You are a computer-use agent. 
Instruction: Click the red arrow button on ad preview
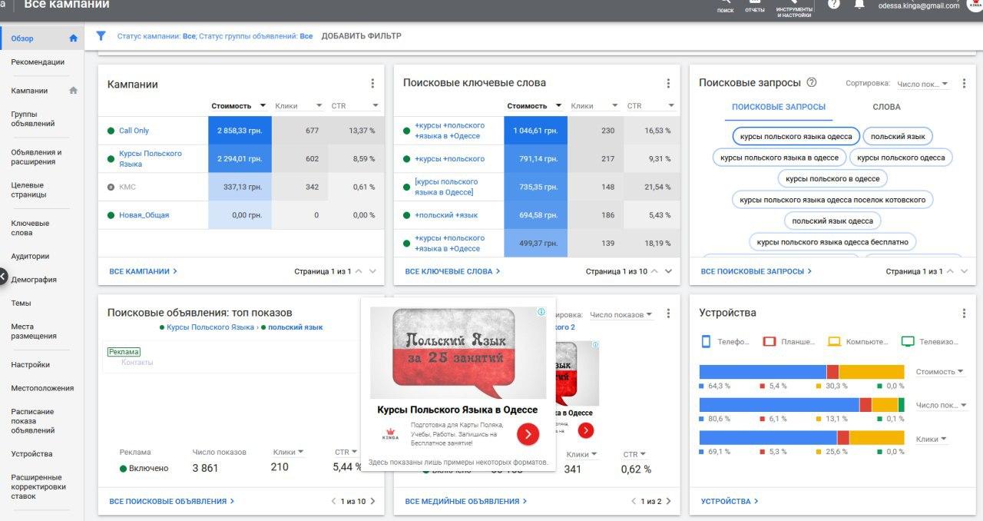pos(528,434)
